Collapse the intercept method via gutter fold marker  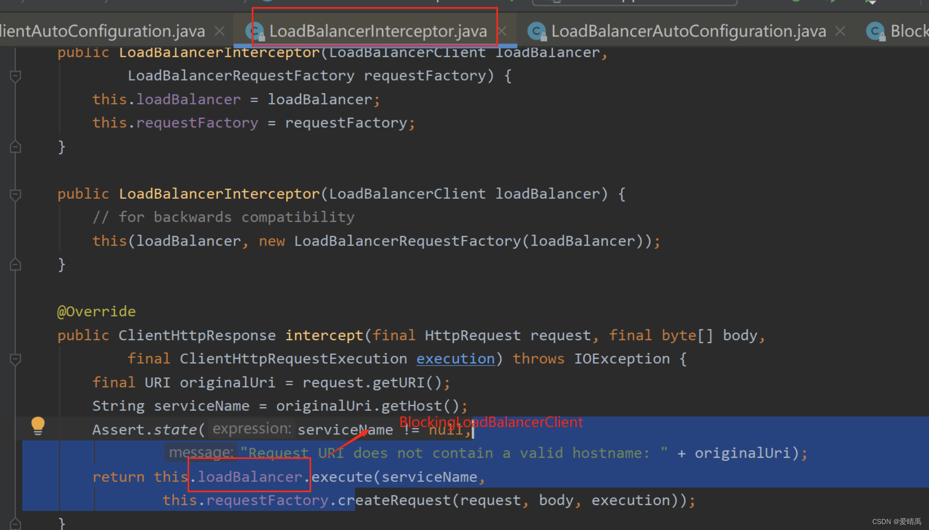click(x=15, y=360)
